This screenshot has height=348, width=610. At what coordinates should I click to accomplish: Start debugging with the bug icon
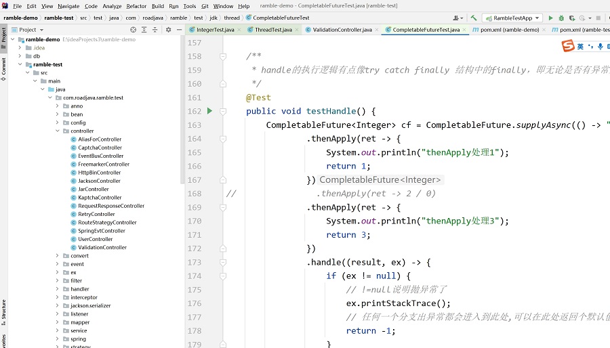tap(561, 18)
